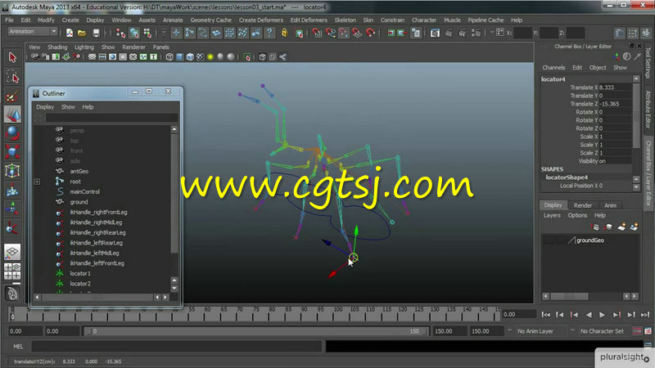Screen dimensions: 655x368
Task: Activate the Rotate tool sphere icon
Action: (x=12, y=133)
